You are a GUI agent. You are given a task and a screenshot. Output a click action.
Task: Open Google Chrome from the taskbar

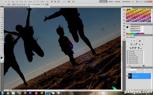coord(19,93)
